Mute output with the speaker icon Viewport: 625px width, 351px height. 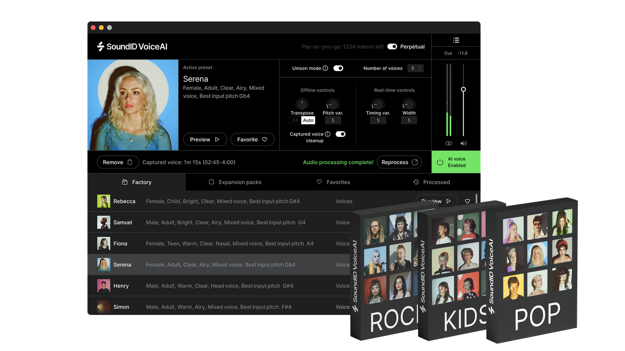[x=463, y=143]
